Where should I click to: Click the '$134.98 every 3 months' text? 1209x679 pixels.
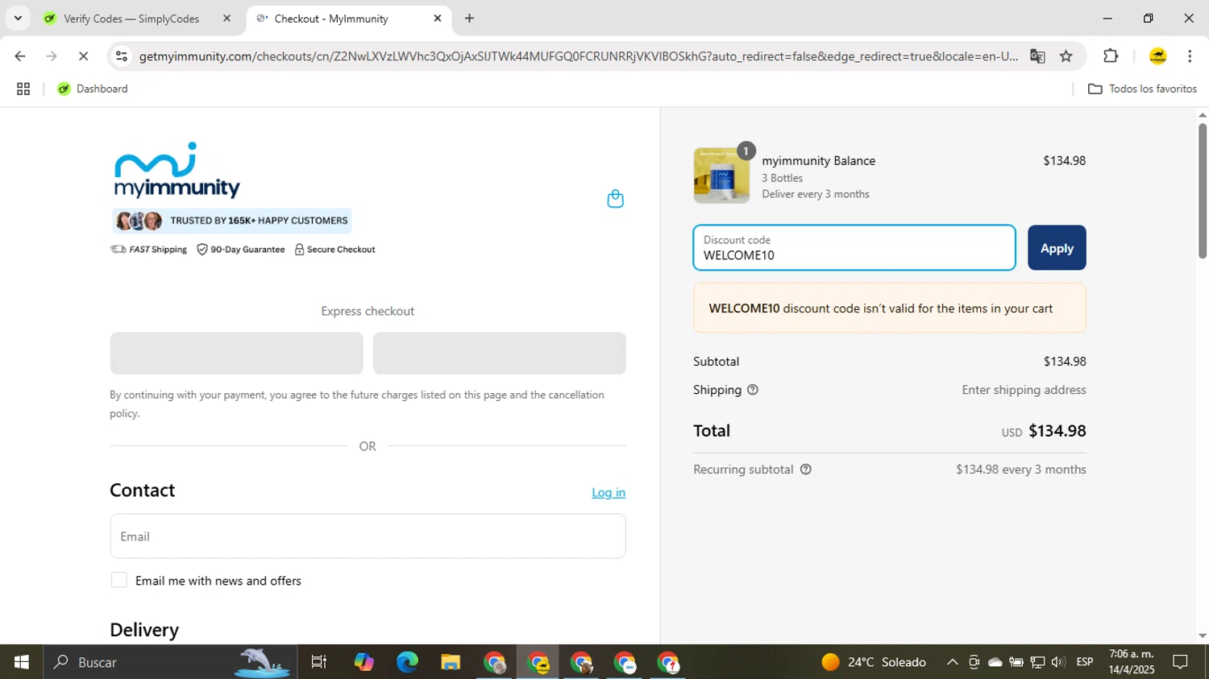[1020, 470]
